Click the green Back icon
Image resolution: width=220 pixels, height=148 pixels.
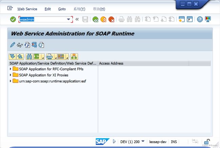tap(95, 19)
